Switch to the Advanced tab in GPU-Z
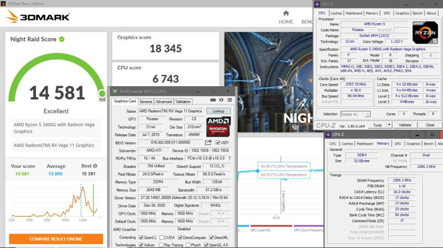The width and height of the screenshot is (443, 248). [163, 102]
